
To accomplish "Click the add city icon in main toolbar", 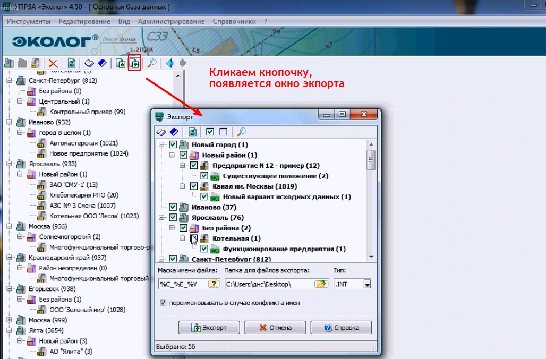I will click(x=9, y=63).
